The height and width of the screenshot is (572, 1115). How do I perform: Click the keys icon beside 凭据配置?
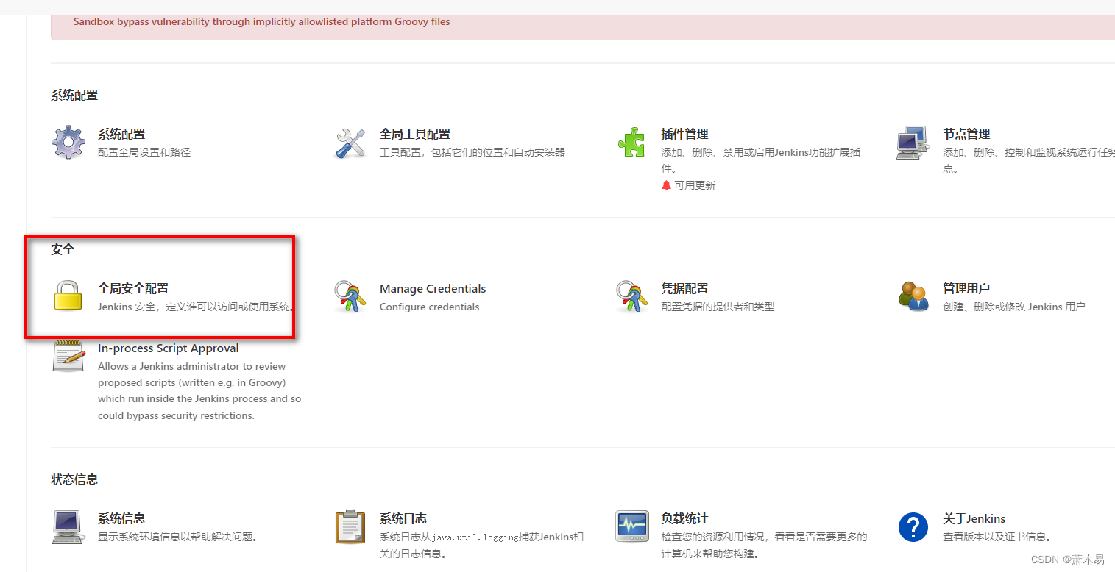[631, 296]
